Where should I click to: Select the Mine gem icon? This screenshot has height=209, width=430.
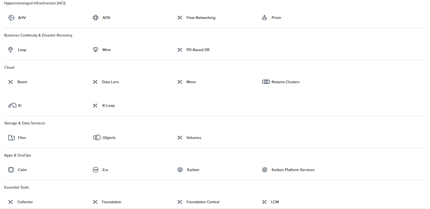(x=96, y=49)
